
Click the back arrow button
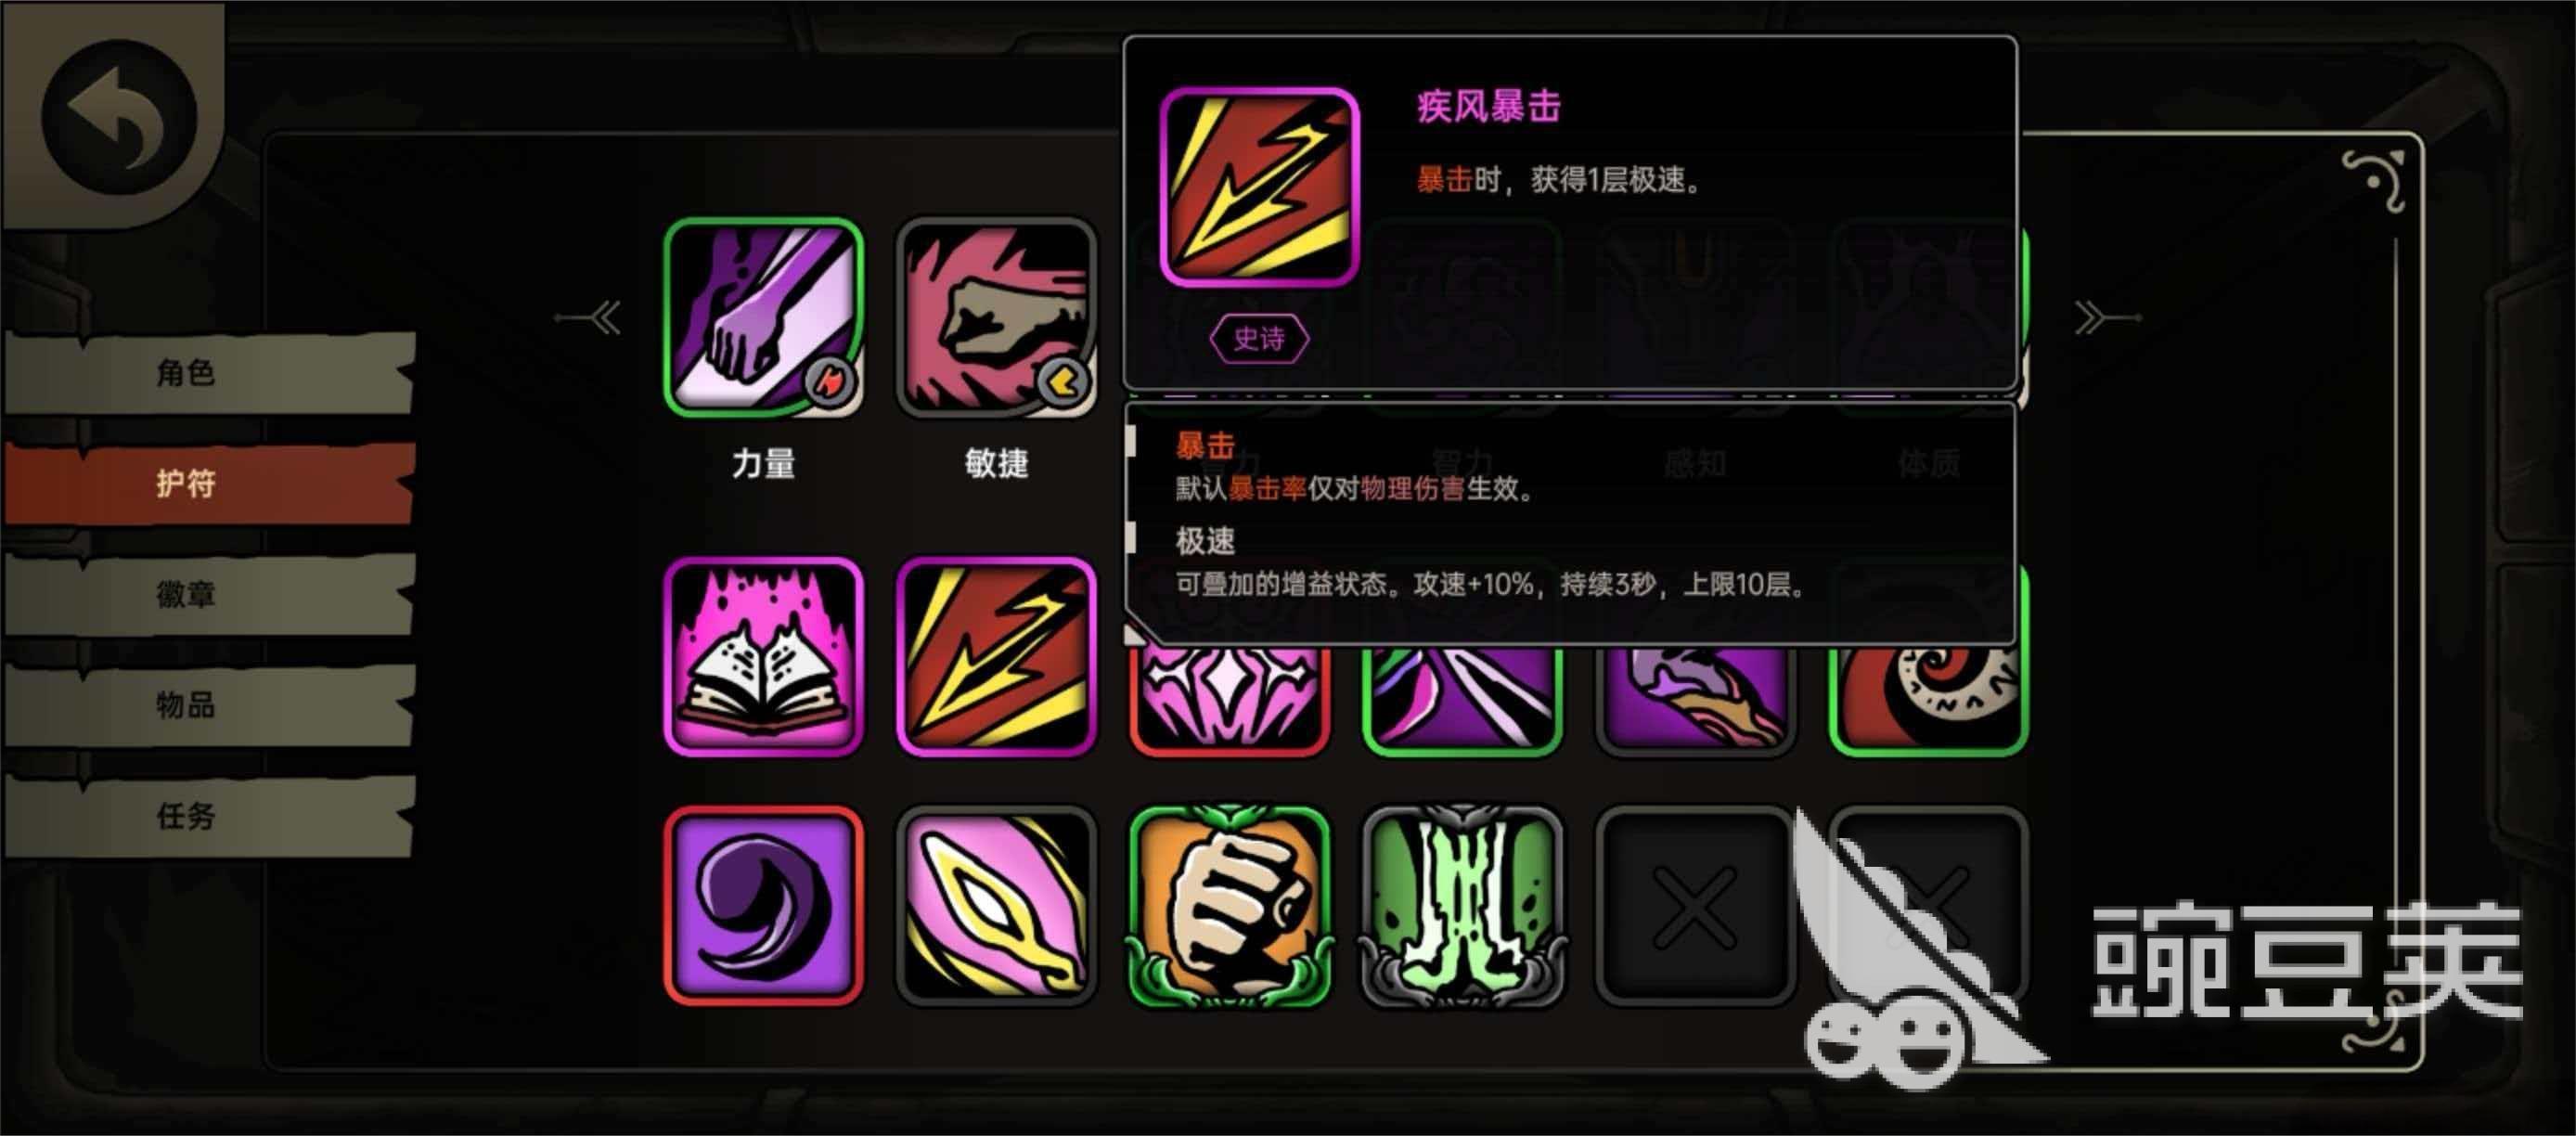point(118,118)
